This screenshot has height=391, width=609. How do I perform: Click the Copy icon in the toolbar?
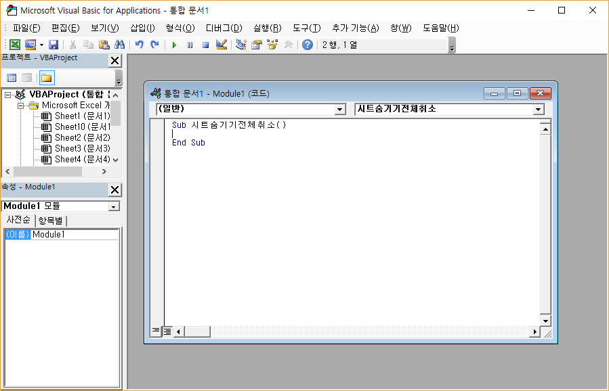[x=88, y=45]
